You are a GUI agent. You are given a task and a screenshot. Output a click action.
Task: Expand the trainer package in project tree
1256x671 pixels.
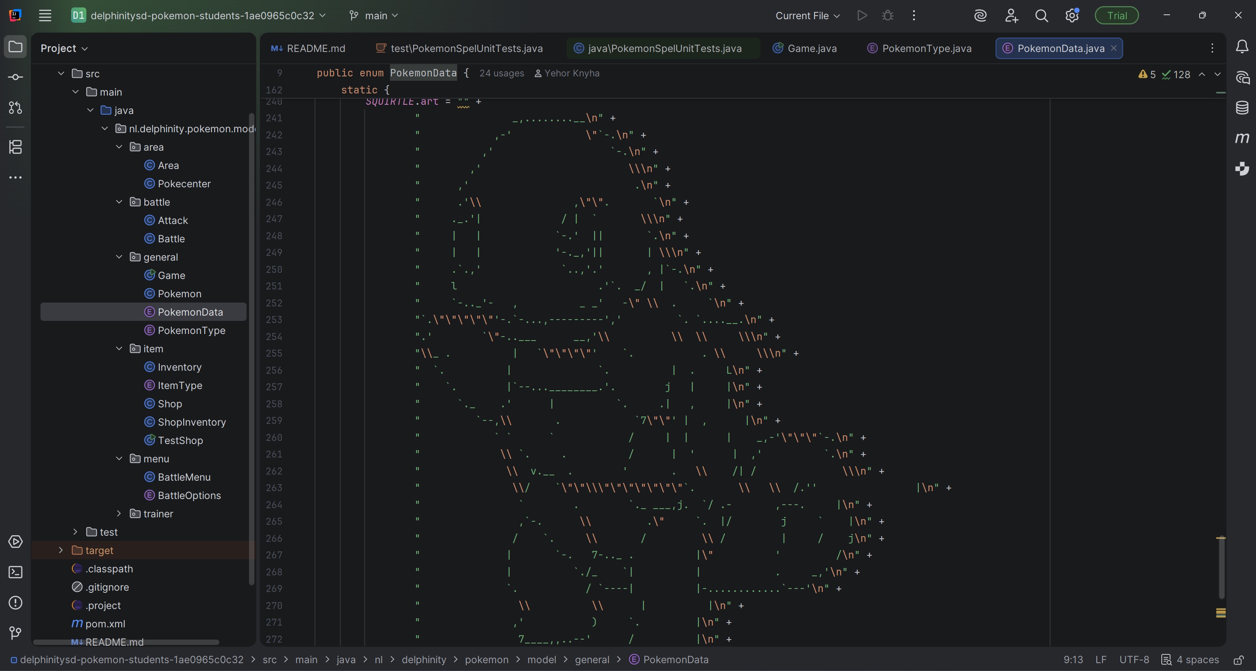coord(119,513)
